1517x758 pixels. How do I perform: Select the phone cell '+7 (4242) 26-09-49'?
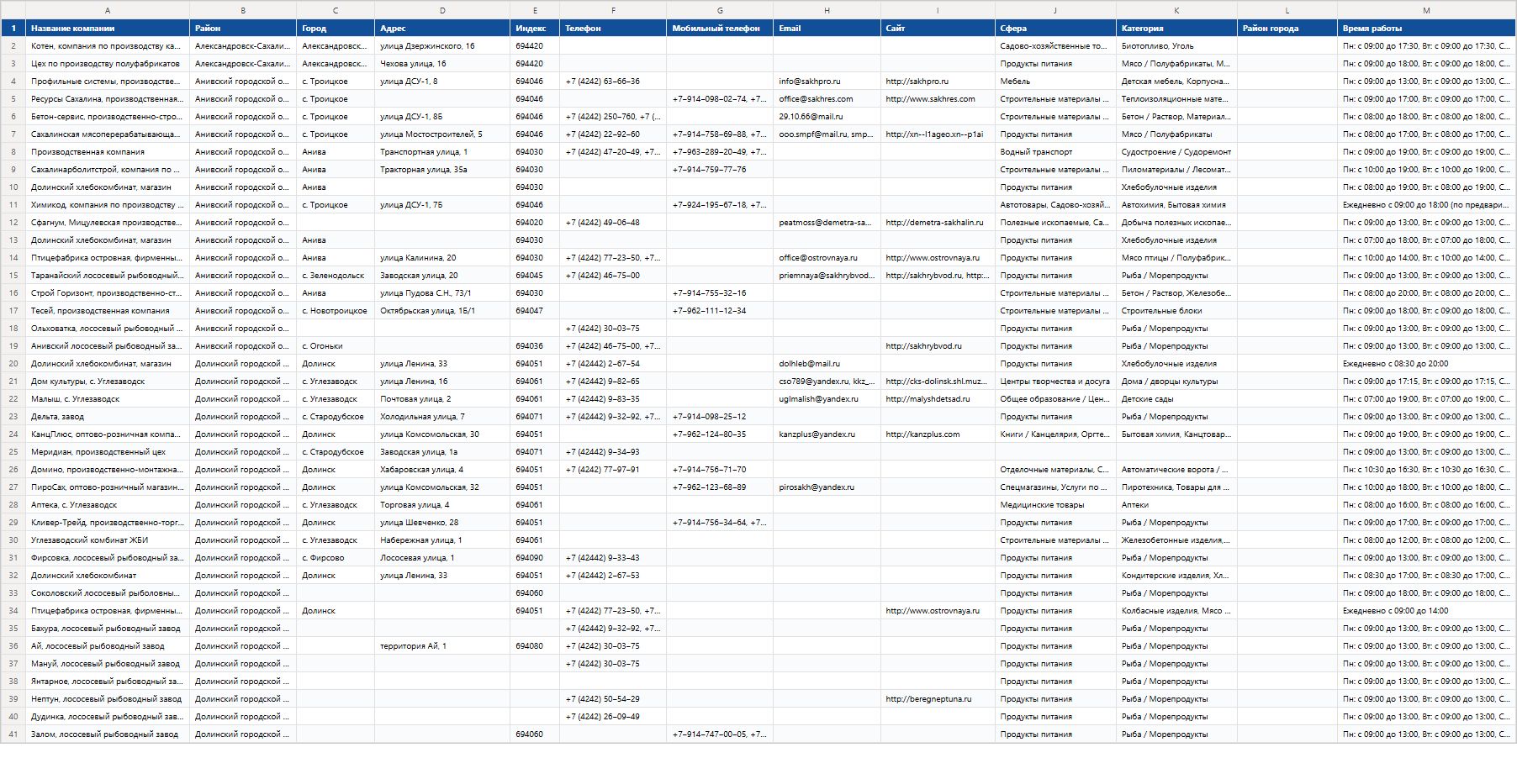613,717
